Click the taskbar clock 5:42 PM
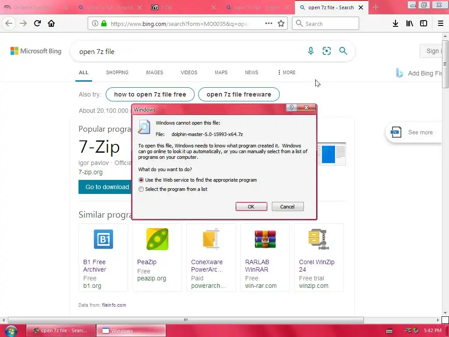This screenshot has height=337, width=449. pyautogui.click(x=433, y=331)
